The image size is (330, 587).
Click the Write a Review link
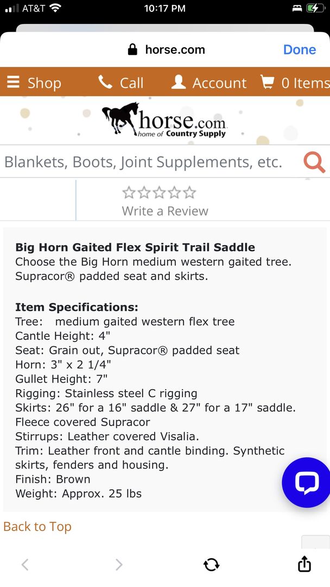(x=165, y=211)
